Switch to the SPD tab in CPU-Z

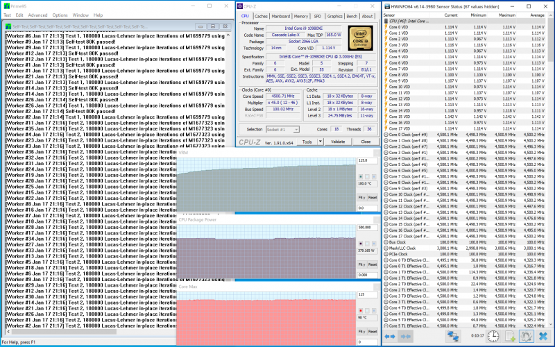click(x=318, y=16)
